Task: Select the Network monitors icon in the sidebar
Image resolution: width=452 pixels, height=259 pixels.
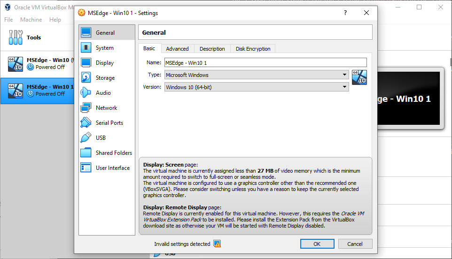Action: coord(86,107)
